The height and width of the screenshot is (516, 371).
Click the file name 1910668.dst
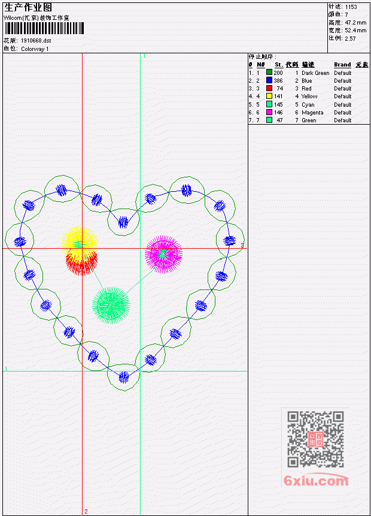[x=36, y=41]
